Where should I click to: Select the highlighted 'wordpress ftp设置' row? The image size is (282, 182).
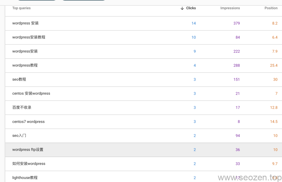click(x=28, y=150)
